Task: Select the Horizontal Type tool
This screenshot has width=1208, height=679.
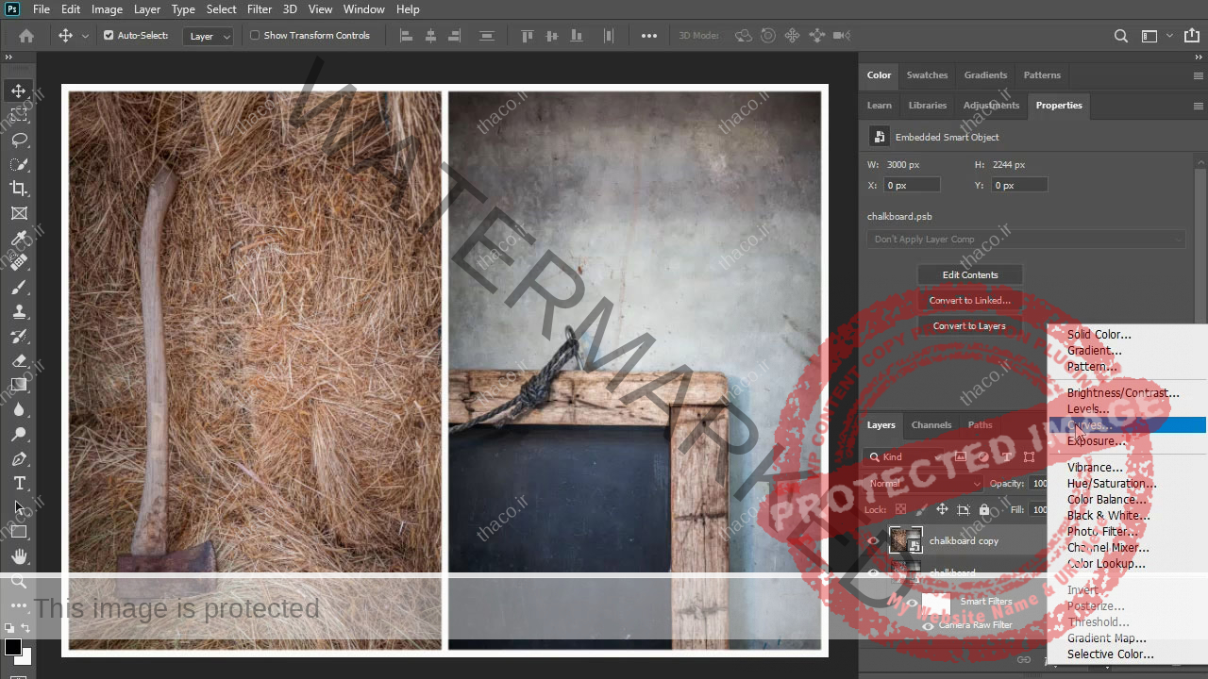Action: [19, 484]
